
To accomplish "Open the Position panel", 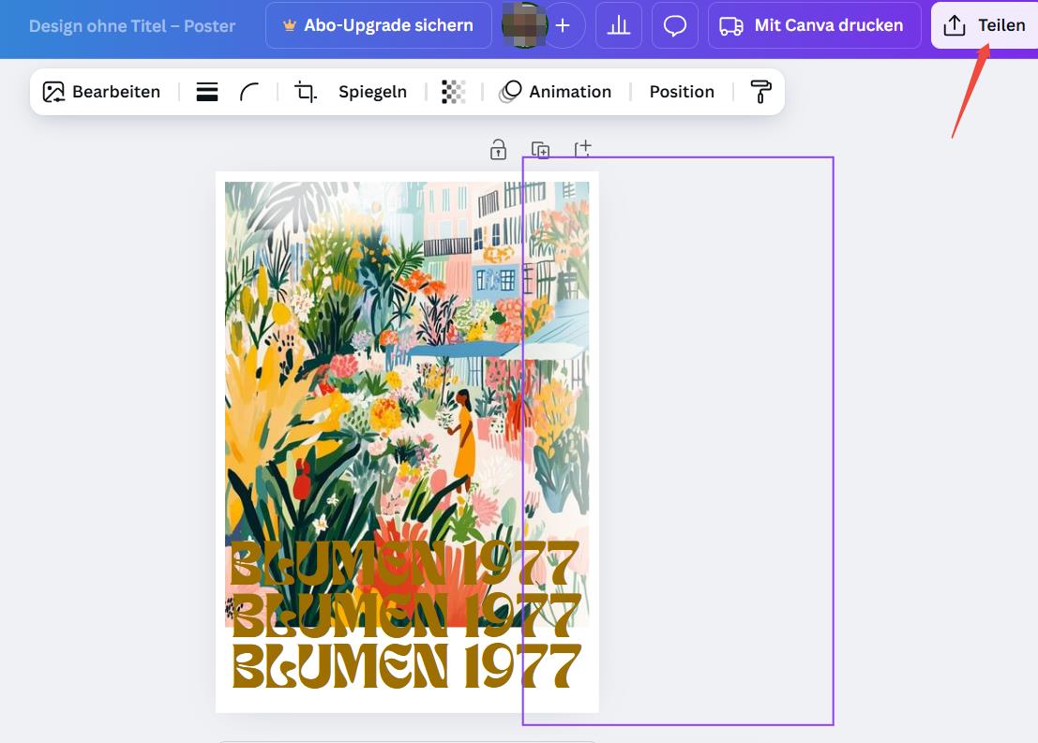I will tap(682, 92).
